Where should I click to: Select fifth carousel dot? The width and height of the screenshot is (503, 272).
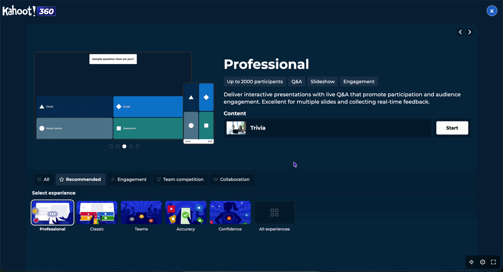pyautogui.click(x=138, y=146)
